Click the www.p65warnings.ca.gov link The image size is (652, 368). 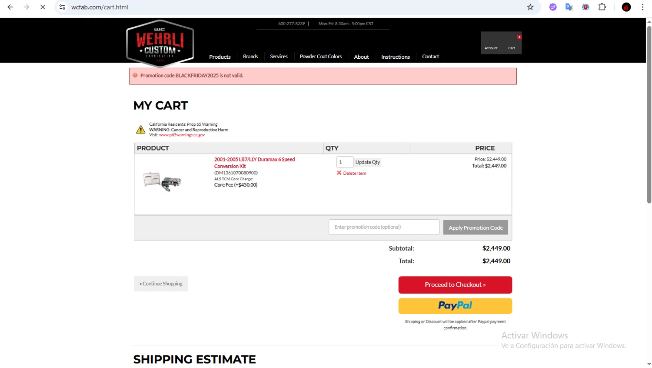tap(182, 135)
